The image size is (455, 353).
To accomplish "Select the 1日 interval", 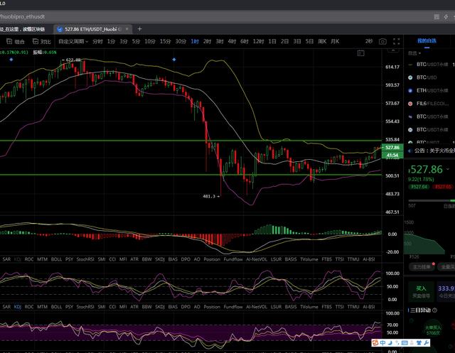I will [272, 41].
